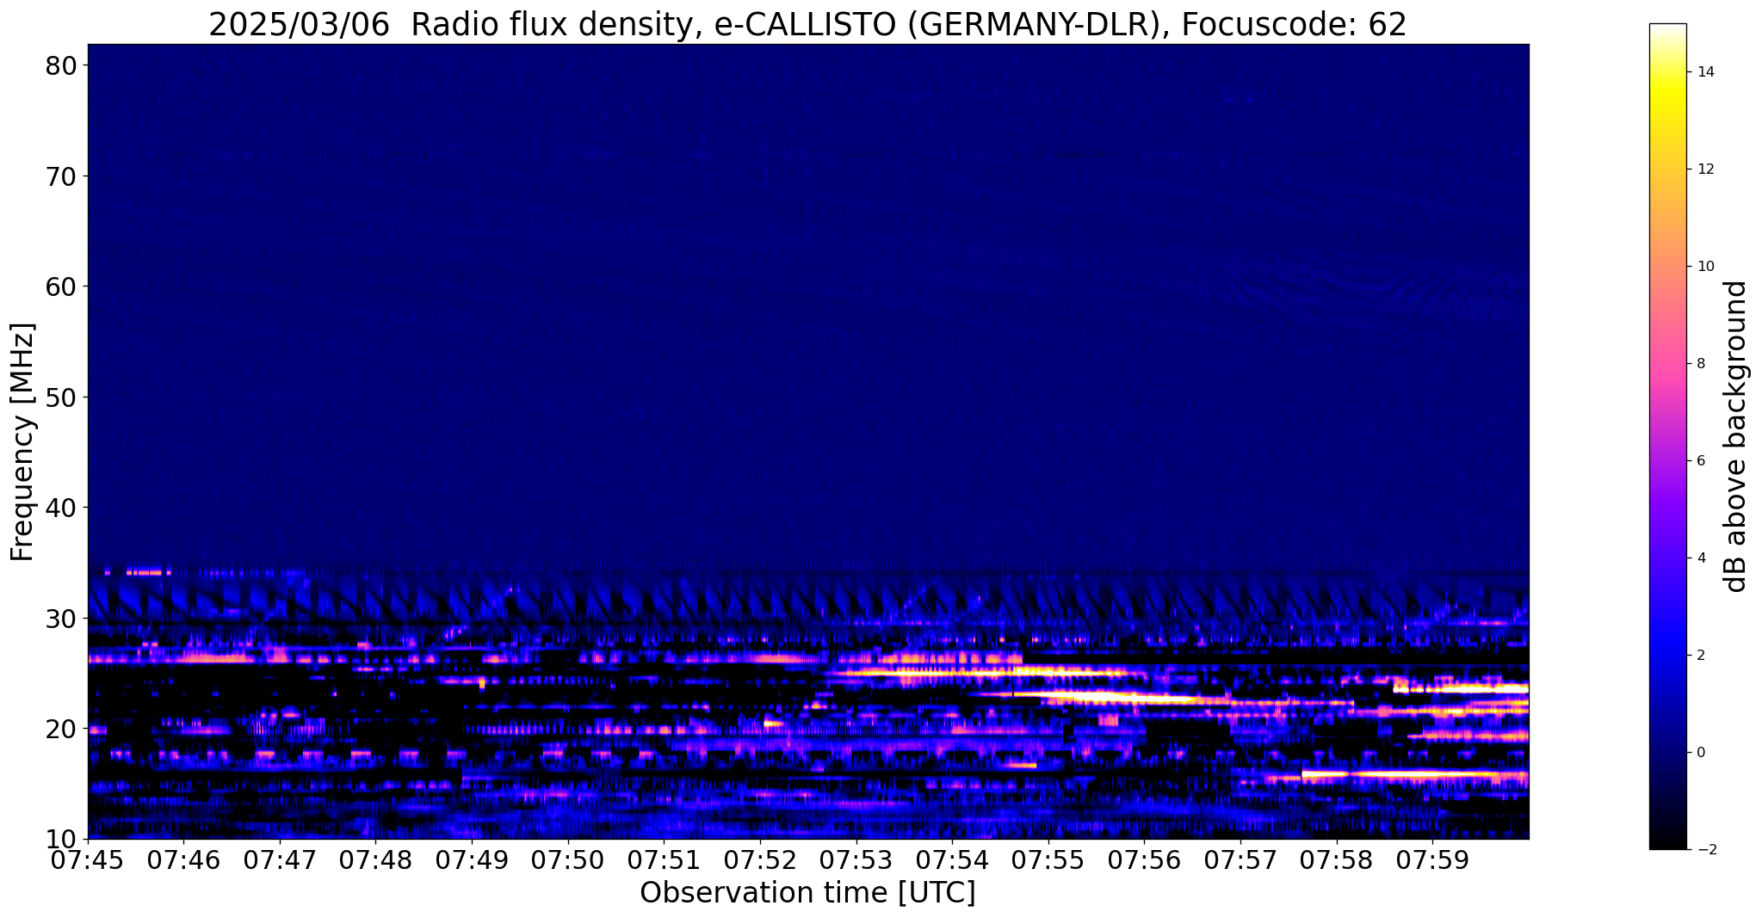Click the 07:48 time tick label
1762x918 pixels.
[x=376, y=860]
